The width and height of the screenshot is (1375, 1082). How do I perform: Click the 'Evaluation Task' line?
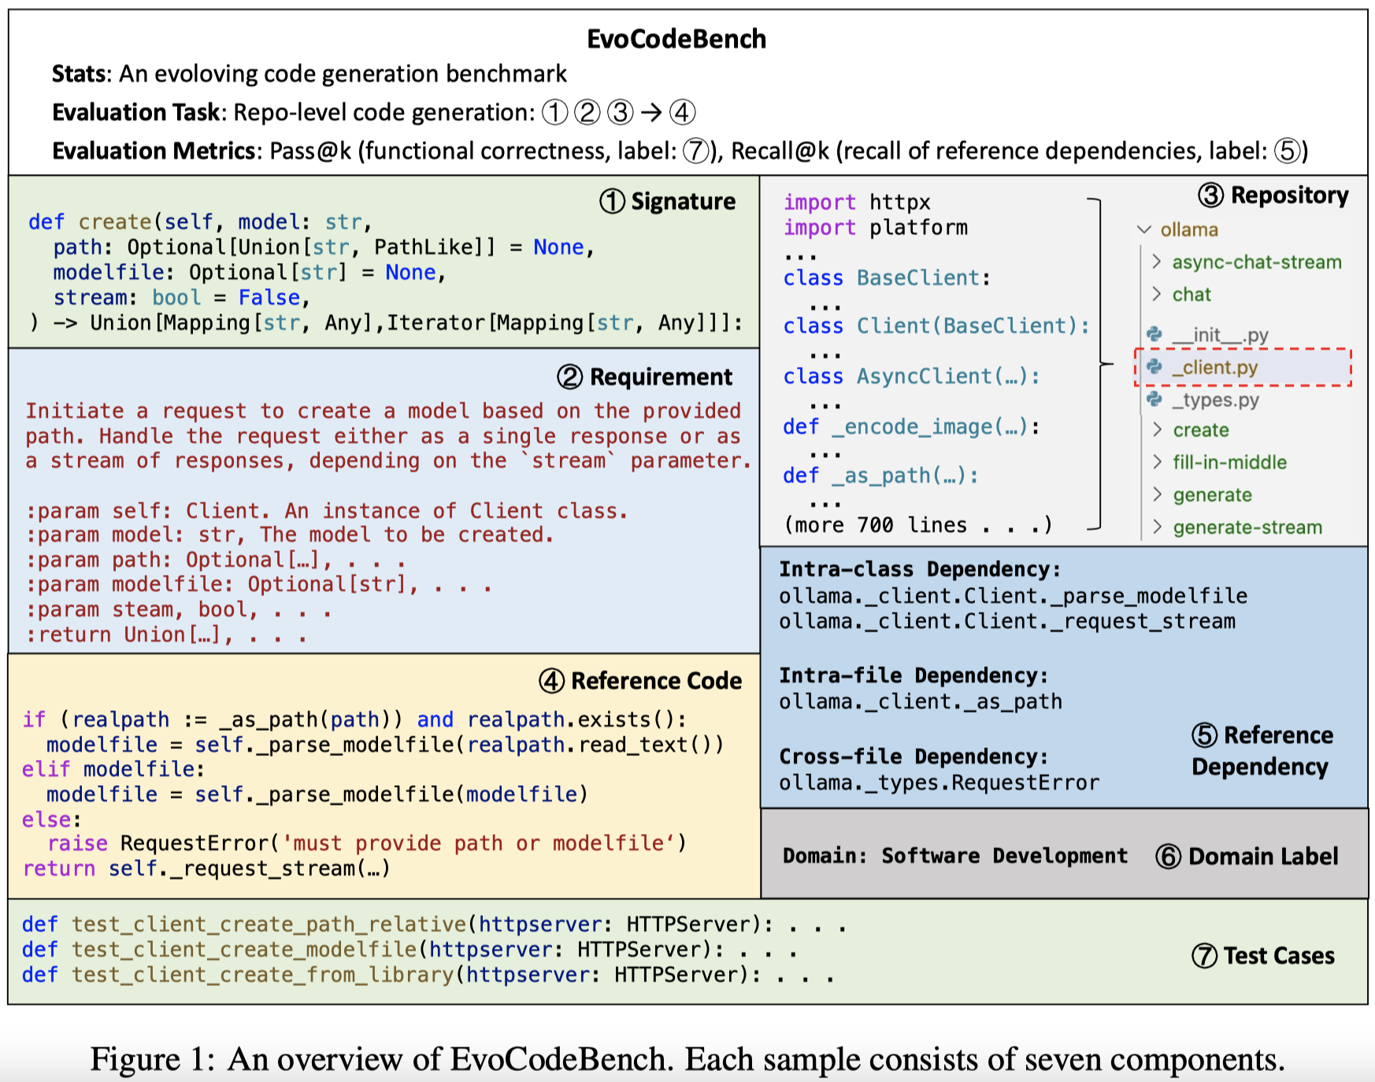tap(375, 113)
